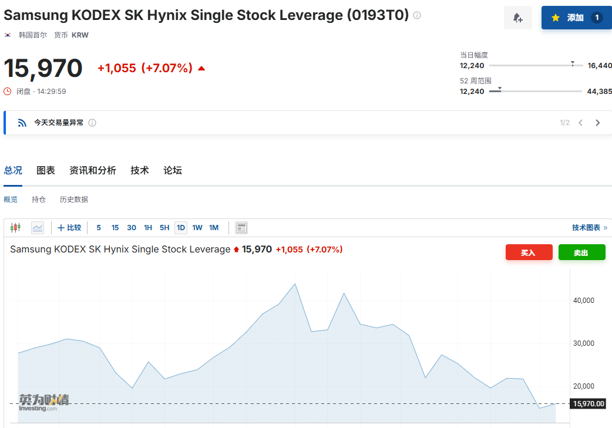Click the RSS feed icon

coord(22,123)
